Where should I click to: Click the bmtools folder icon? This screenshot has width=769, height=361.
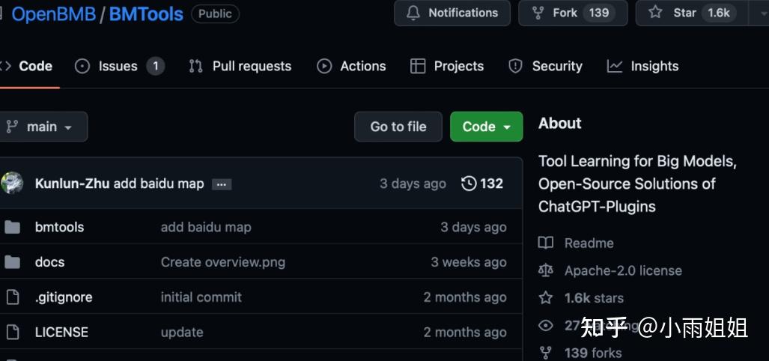(x=13, y=227)
